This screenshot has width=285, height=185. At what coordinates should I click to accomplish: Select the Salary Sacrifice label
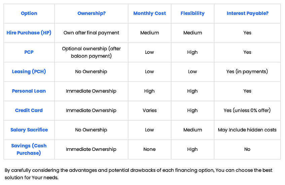29,130
